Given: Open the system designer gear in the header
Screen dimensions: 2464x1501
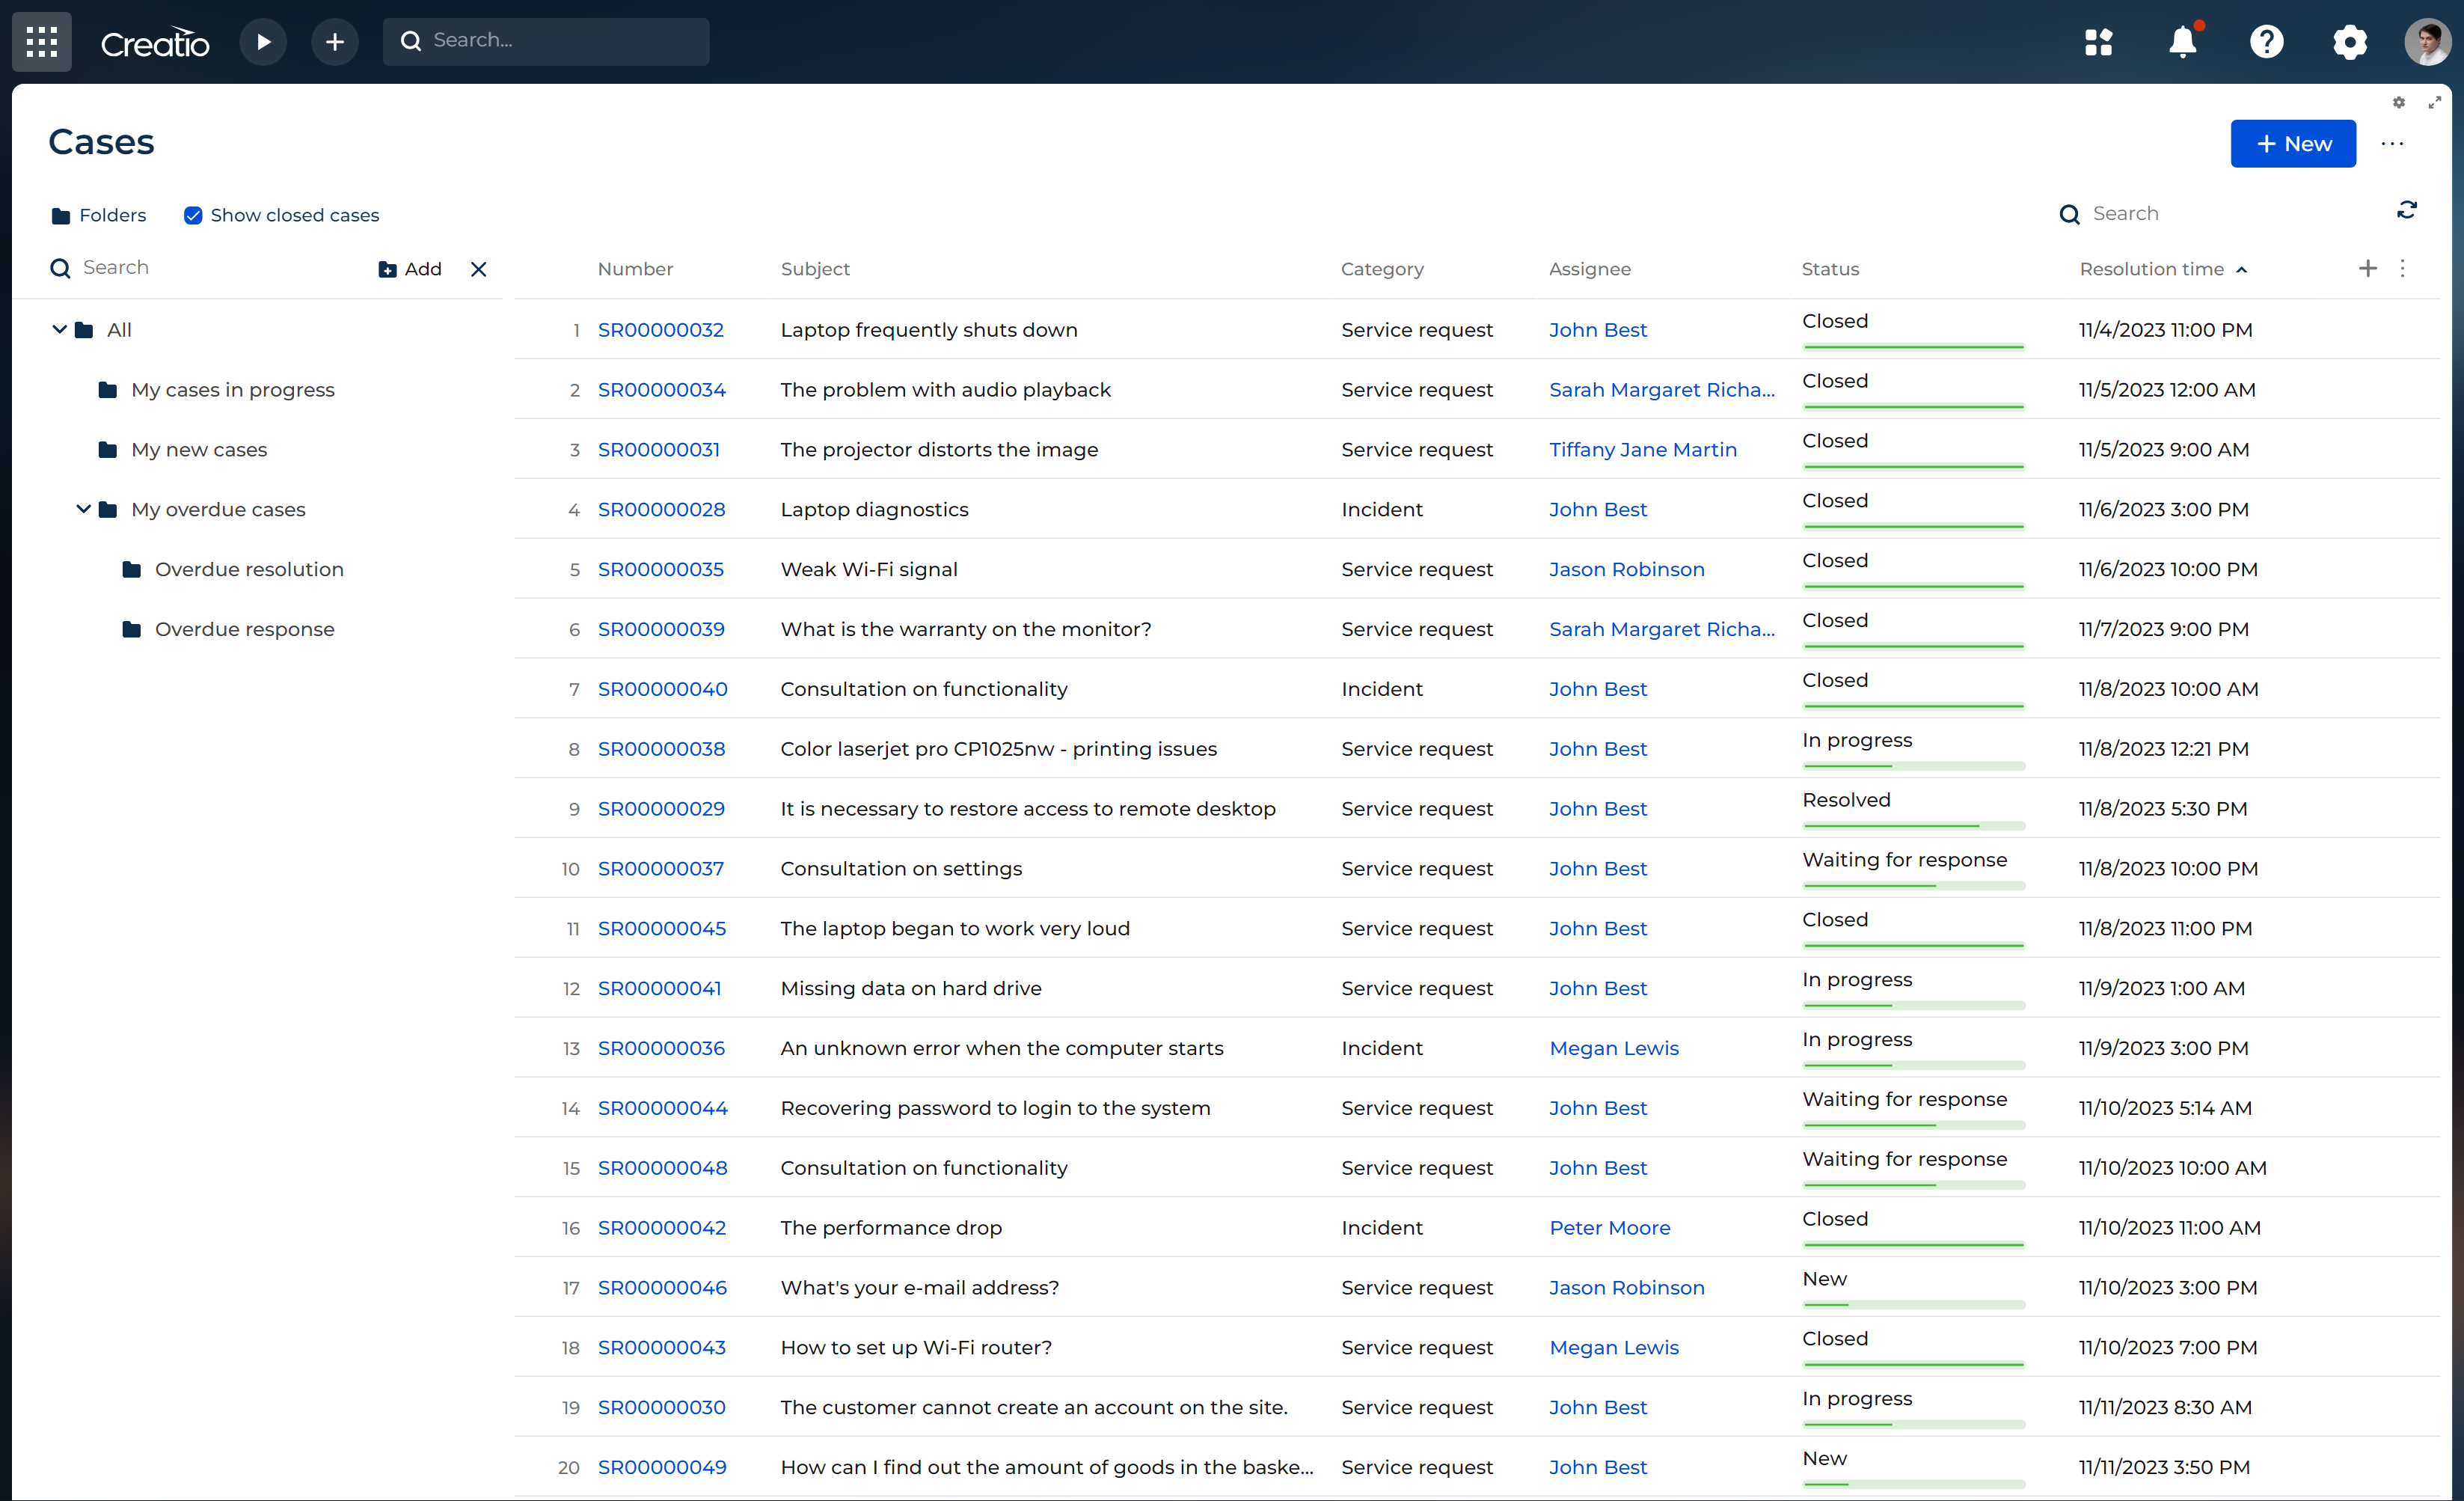Looking at the screenshot, I should point(2350,41).
